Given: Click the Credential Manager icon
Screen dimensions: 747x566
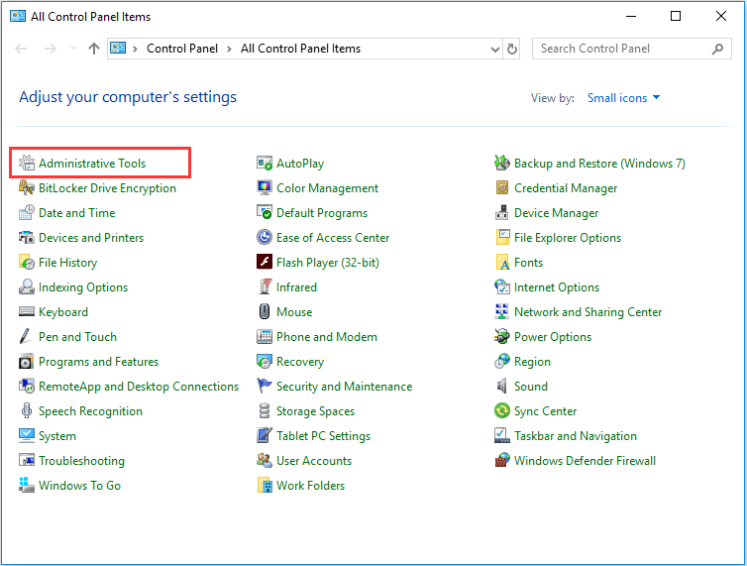Looking at the screenshot, I should pos(502,188).
